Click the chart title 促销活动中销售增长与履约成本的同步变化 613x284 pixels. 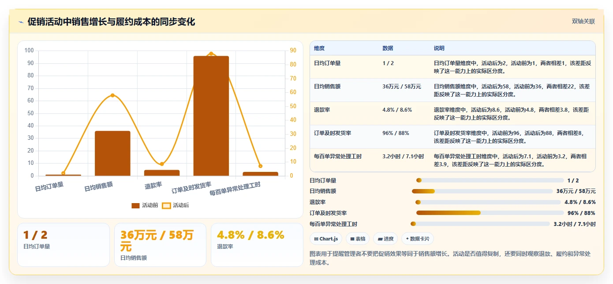111,22
